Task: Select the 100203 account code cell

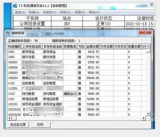Action: point(14,73)
